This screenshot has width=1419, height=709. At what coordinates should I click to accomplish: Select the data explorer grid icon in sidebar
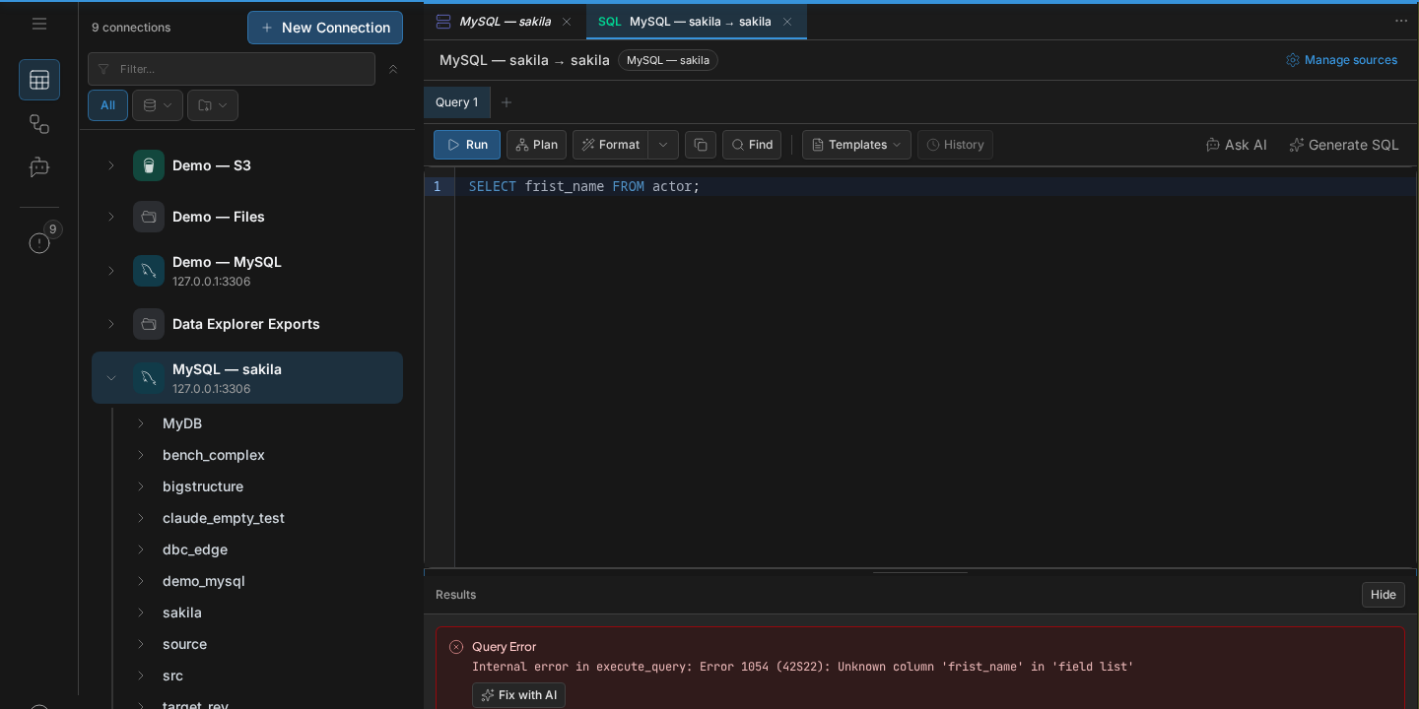pyautogui.click(x=39, y=80)
